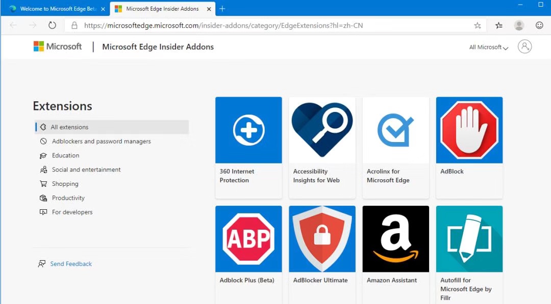Click the Microsoft logo

58,46
